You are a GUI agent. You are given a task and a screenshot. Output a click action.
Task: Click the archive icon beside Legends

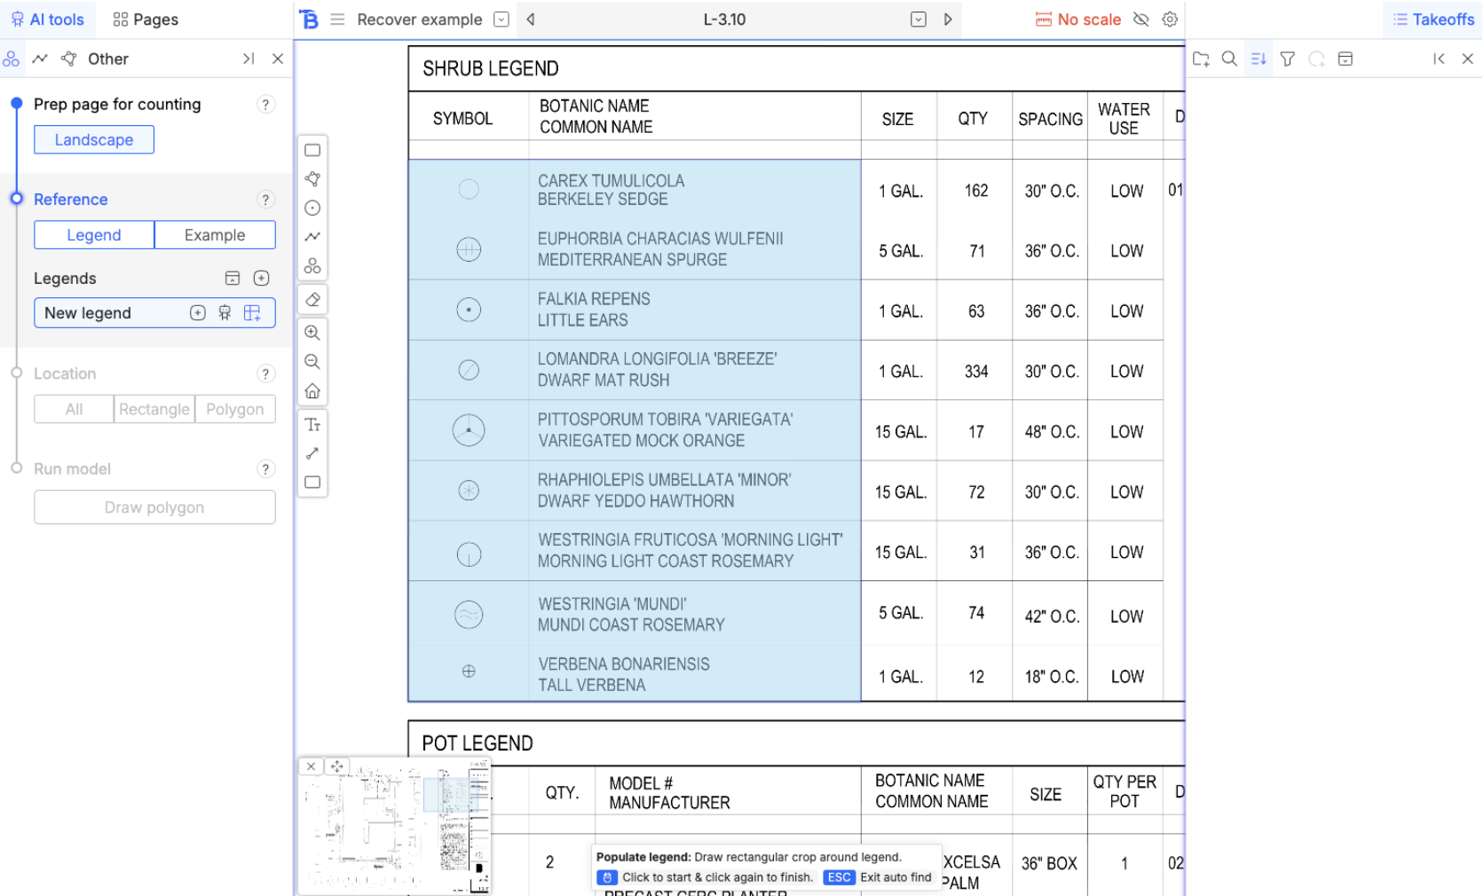pos(233,279)
